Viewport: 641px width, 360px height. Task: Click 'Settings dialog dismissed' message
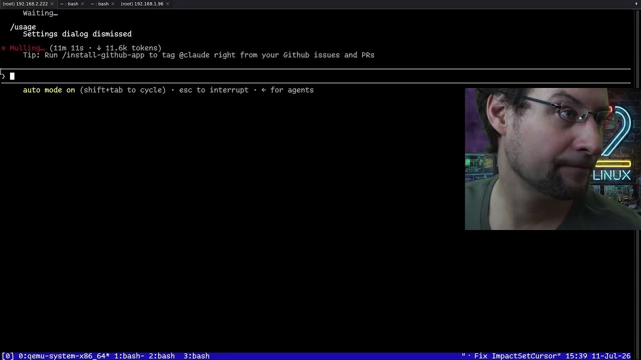click(x=77, y=34)
